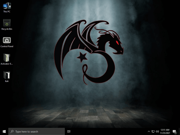Click the 11/25/2021 date in the taskbar
Screen dimensions: 180x135
(165, 133)
